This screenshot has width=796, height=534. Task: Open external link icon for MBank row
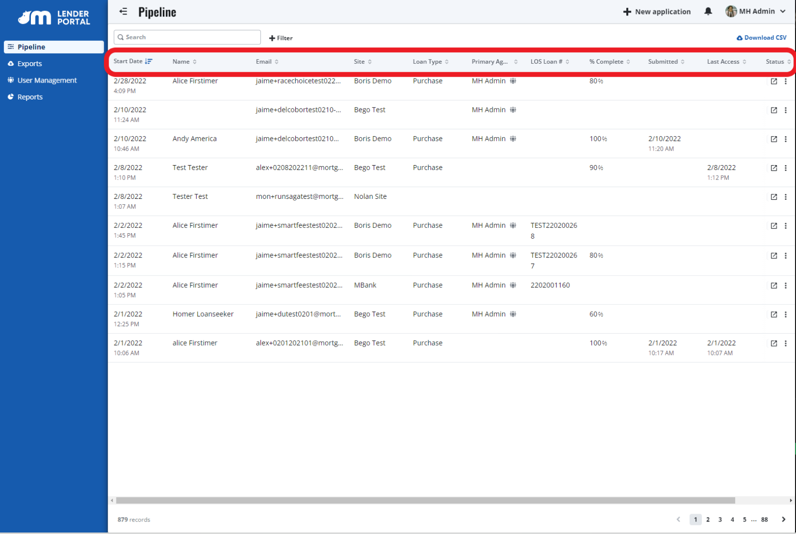pyautogui.click(x=774, y=285)
